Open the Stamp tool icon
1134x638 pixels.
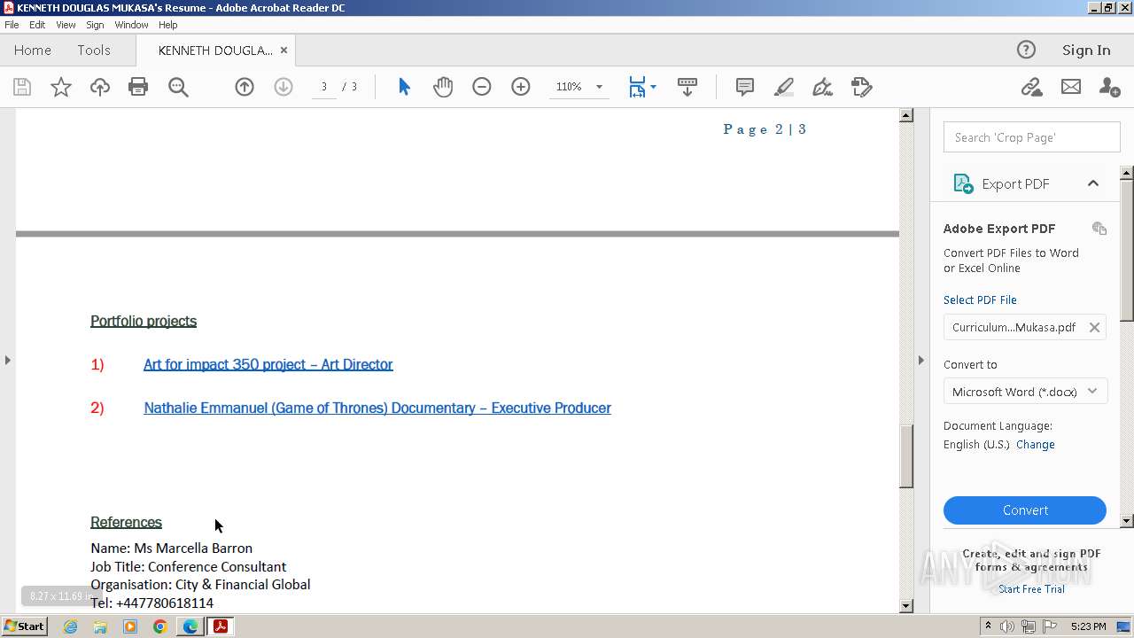[x=861, y=87]
